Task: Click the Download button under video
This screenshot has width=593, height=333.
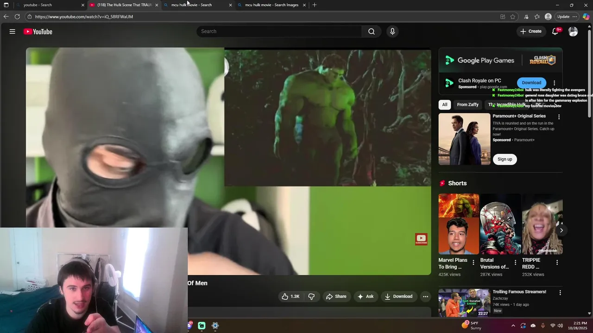Action: pyautogui.click(x=398, y=296)
